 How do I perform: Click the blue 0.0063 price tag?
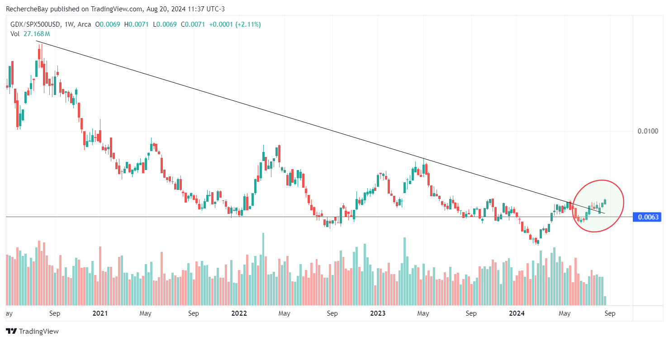[647, 217]
